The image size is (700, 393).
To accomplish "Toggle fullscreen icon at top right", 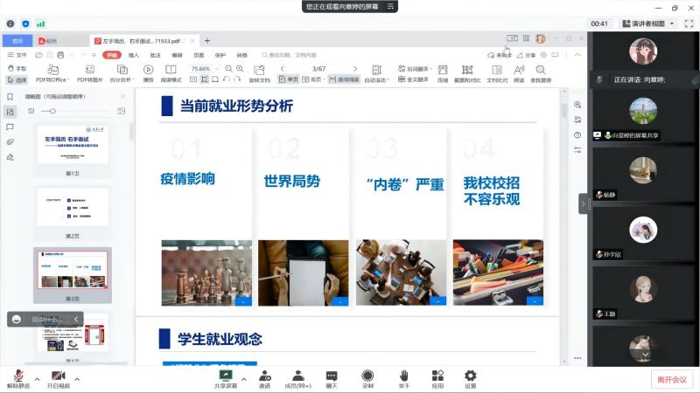I will pos(689,24).
